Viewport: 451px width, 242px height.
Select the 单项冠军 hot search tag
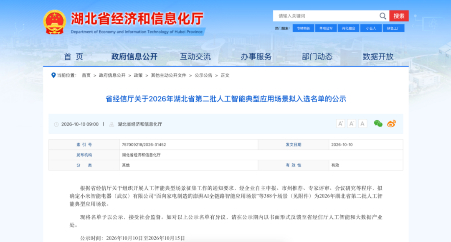326,28
